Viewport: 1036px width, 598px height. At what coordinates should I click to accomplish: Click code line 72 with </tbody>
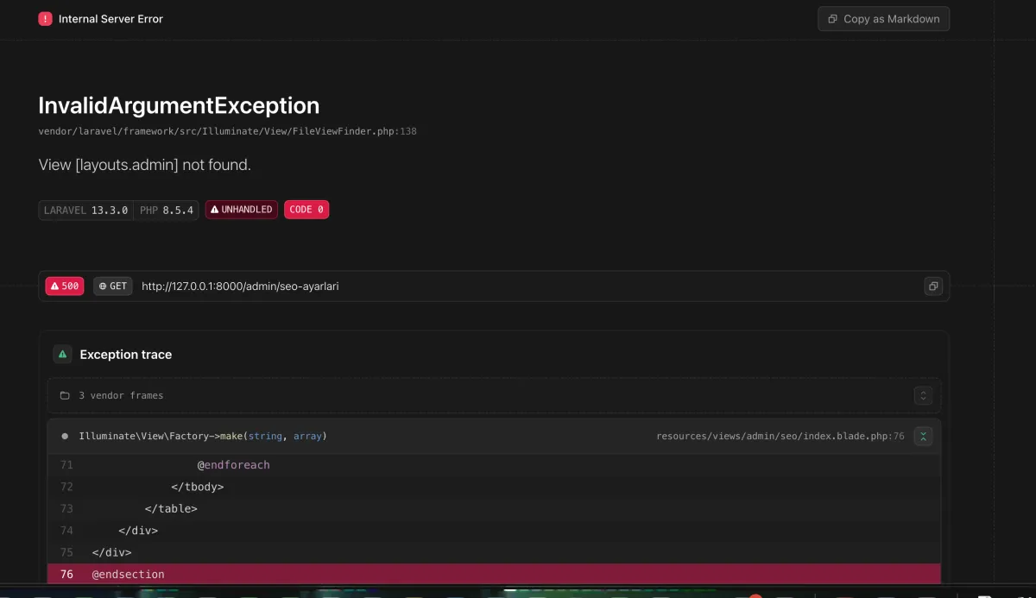(x=494, y=487)
